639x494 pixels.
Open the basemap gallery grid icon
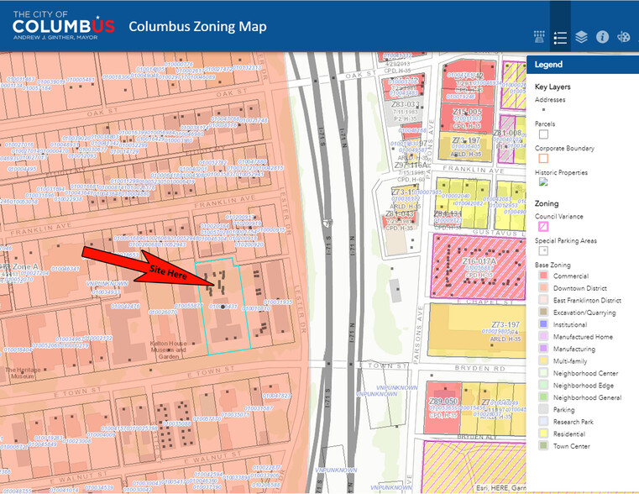point(539,38)
